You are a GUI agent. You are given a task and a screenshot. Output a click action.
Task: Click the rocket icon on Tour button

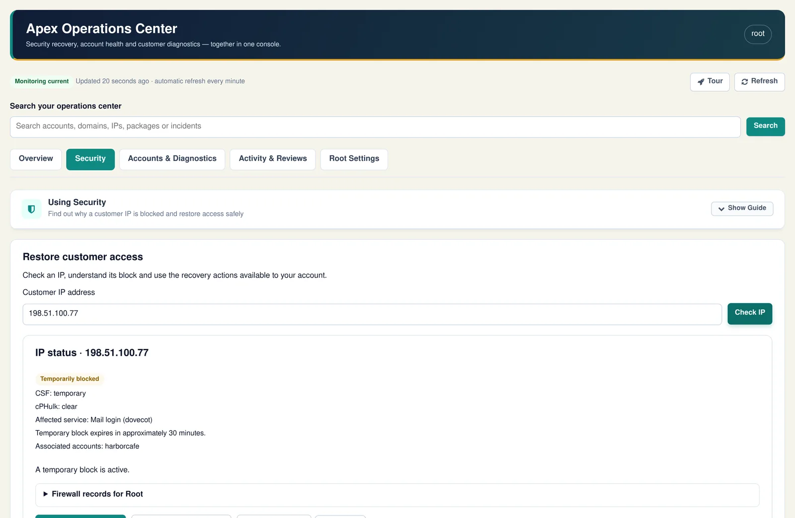[701, 82]
